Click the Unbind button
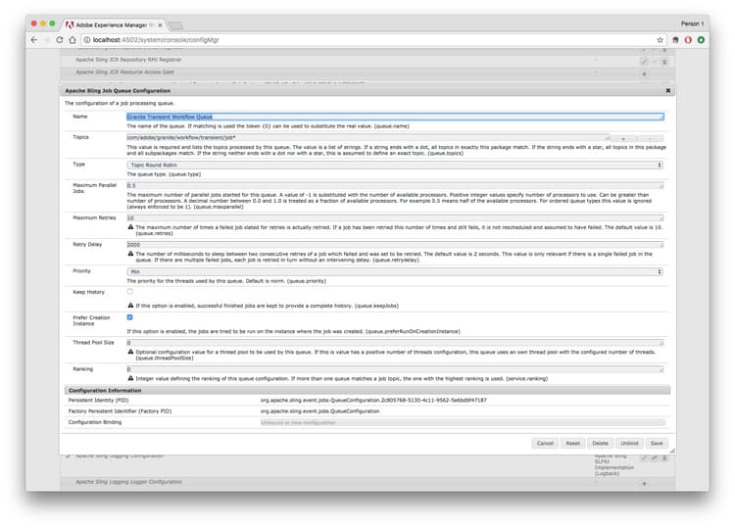The width and height of the screenshot is (735, 528). coord(629,443)
